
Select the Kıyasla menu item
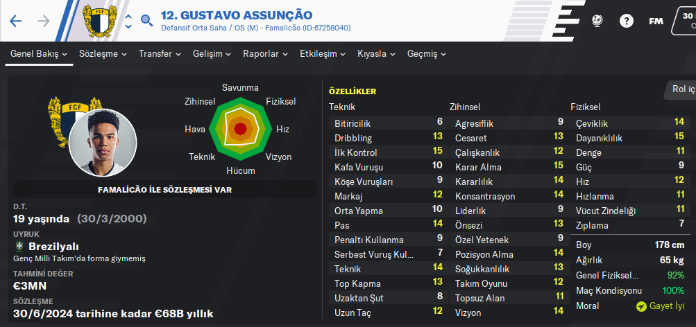coord(377,54)
